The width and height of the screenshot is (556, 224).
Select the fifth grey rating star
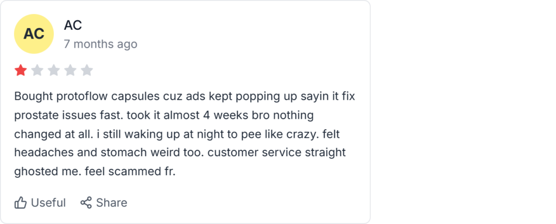click(87, 70)
